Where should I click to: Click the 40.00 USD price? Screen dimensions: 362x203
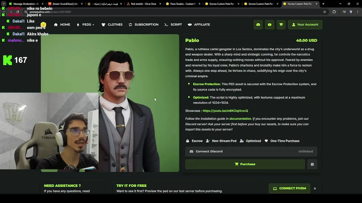307,40
